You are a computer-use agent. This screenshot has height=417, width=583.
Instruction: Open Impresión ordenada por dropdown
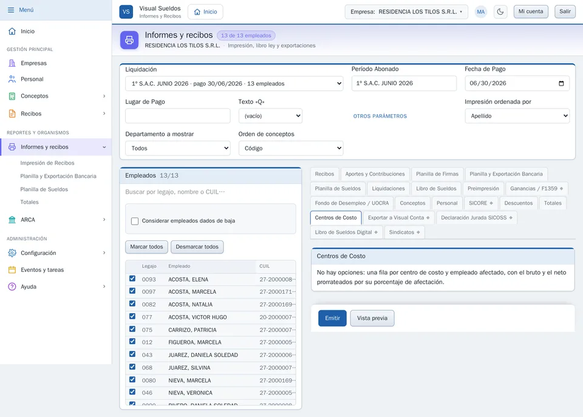tap(517, 116)
